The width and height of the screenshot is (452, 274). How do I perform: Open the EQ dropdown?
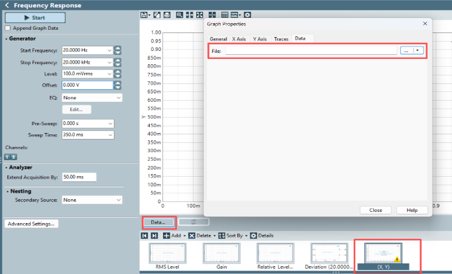pyautogui.click(x=119, y=97)
